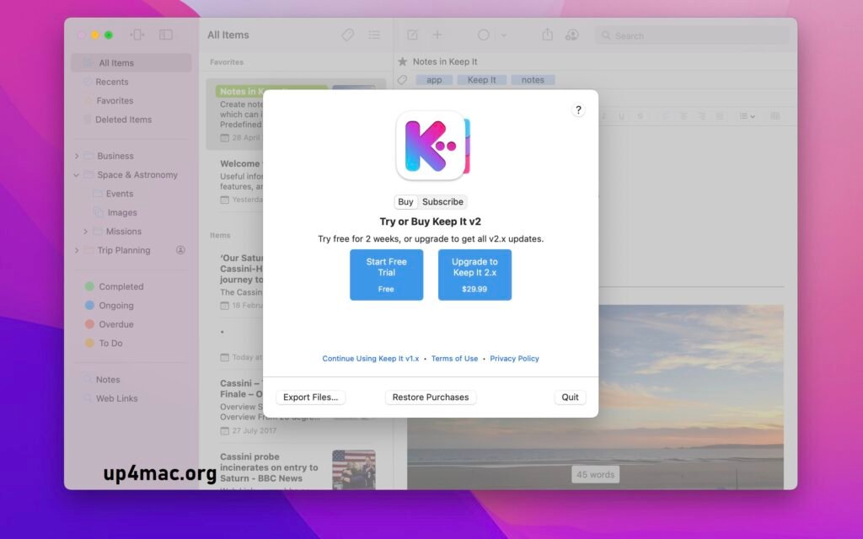Switch to the Subscribe option
This screenshot has width=863, height=539.
pos(442,201)
